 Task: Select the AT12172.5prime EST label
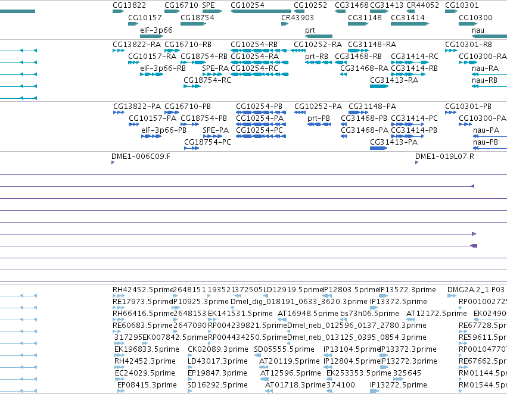[436, 314]
